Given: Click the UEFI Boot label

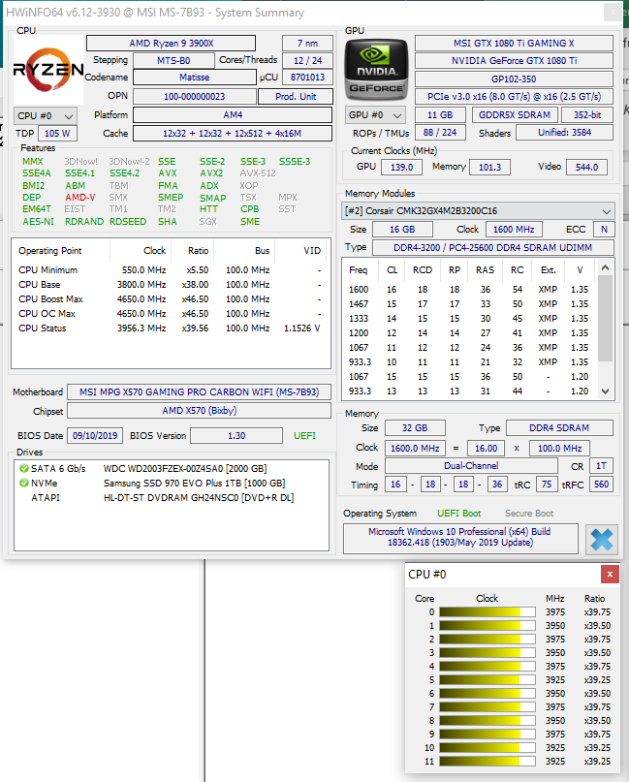Looking at the screenshot, I should [458, 514].
